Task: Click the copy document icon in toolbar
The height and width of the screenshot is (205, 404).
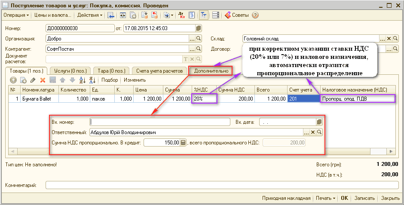Action: [133, 15]
